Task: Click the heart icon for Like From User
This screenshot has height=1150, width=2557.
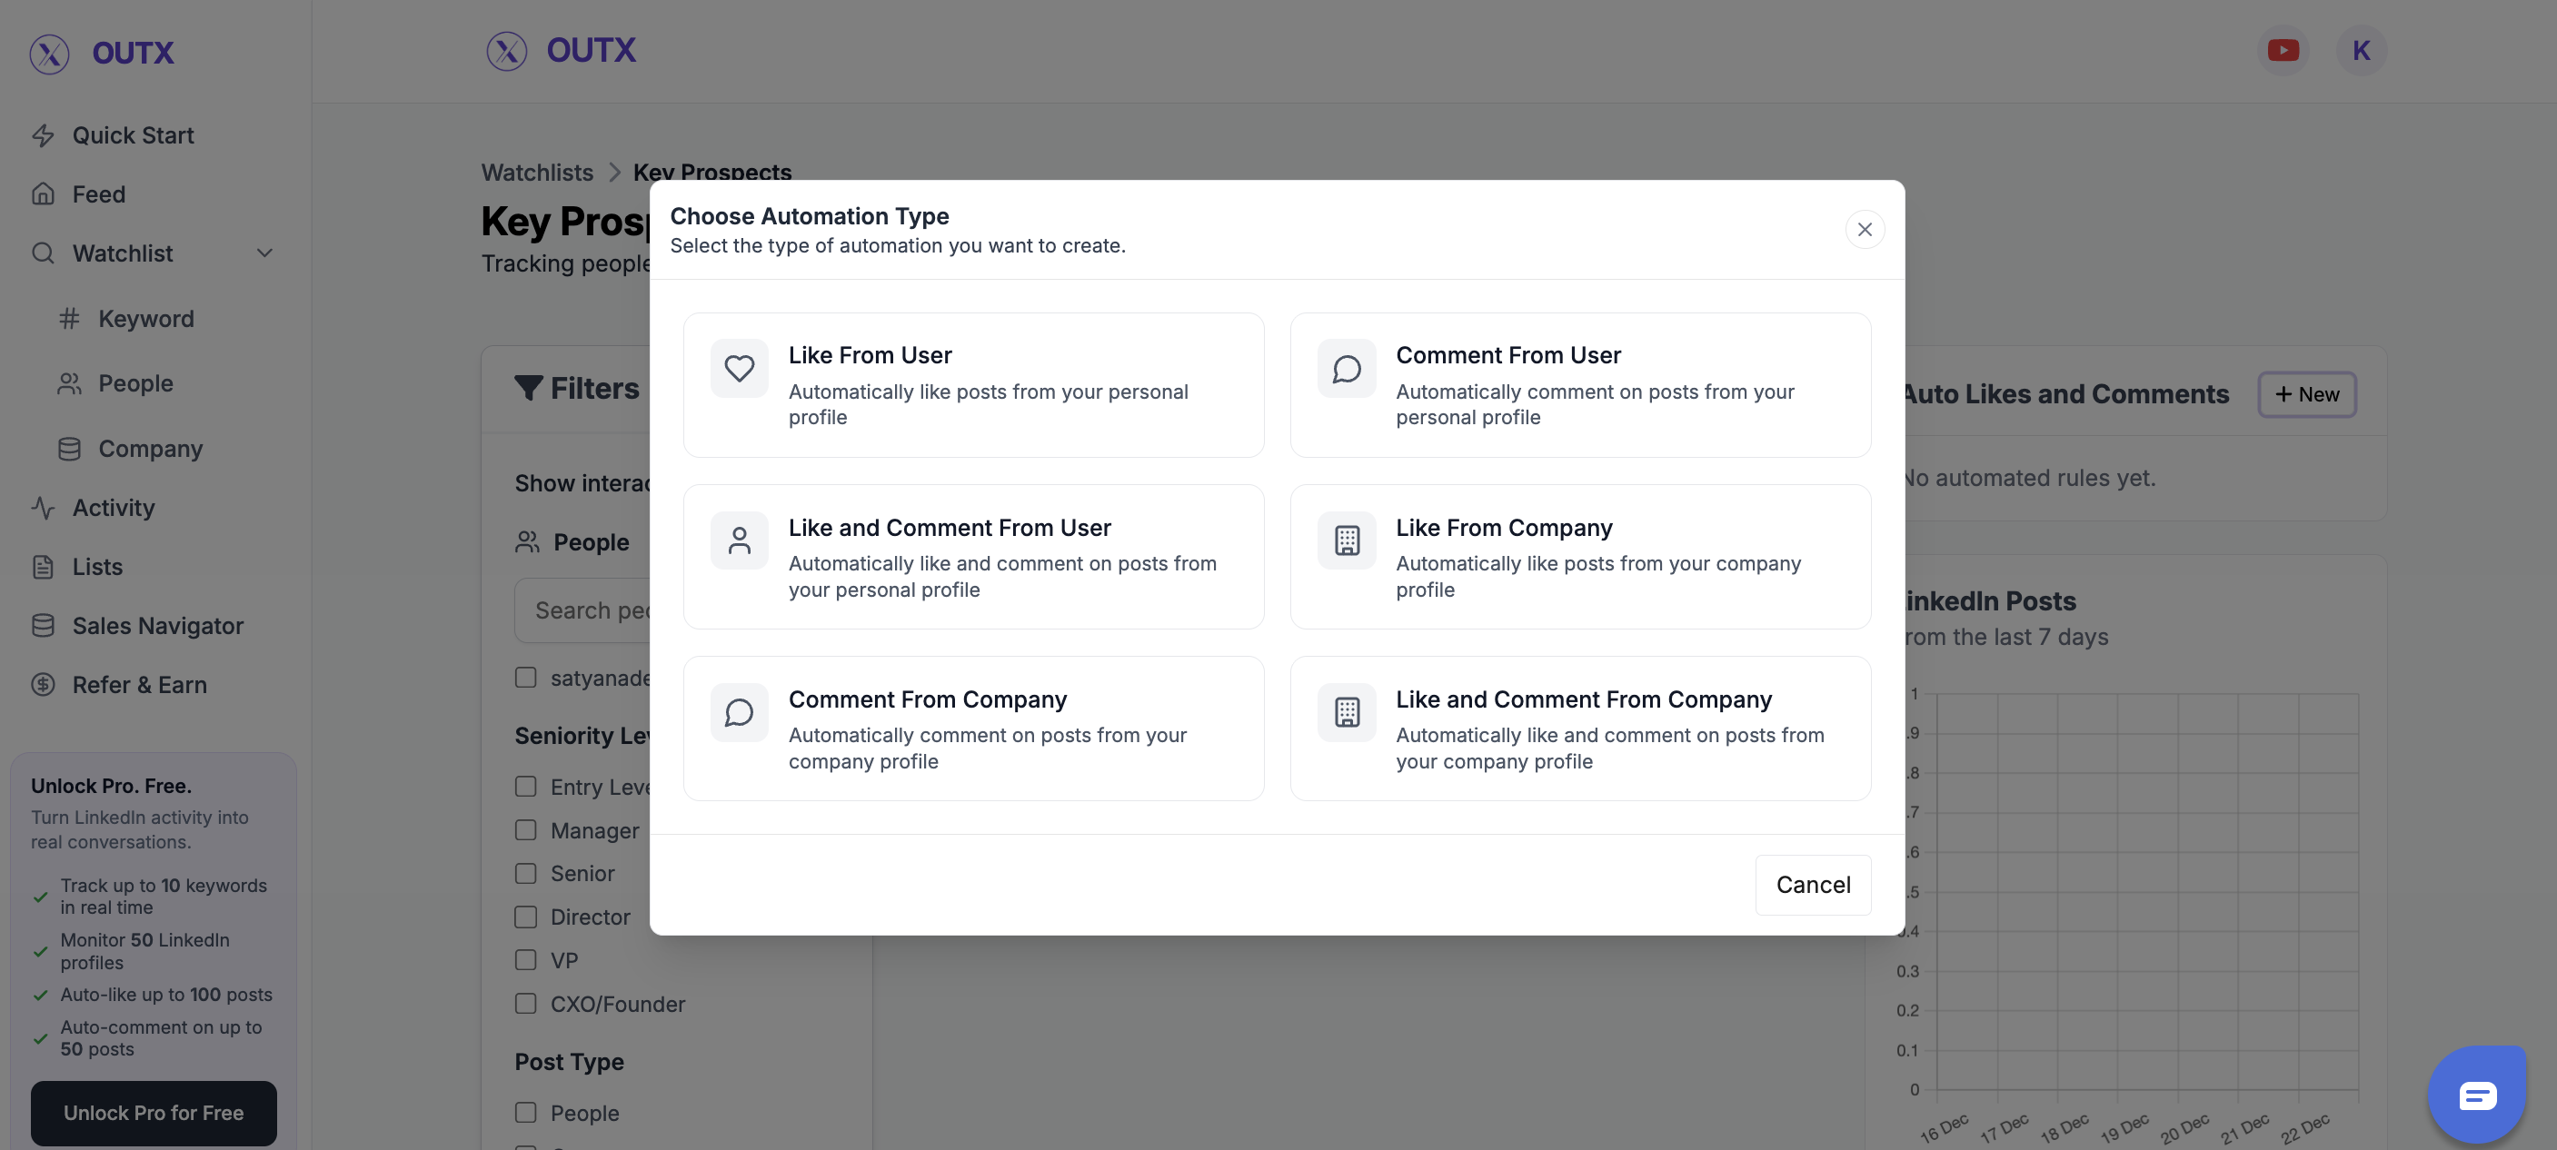Action: pos(739,368)
